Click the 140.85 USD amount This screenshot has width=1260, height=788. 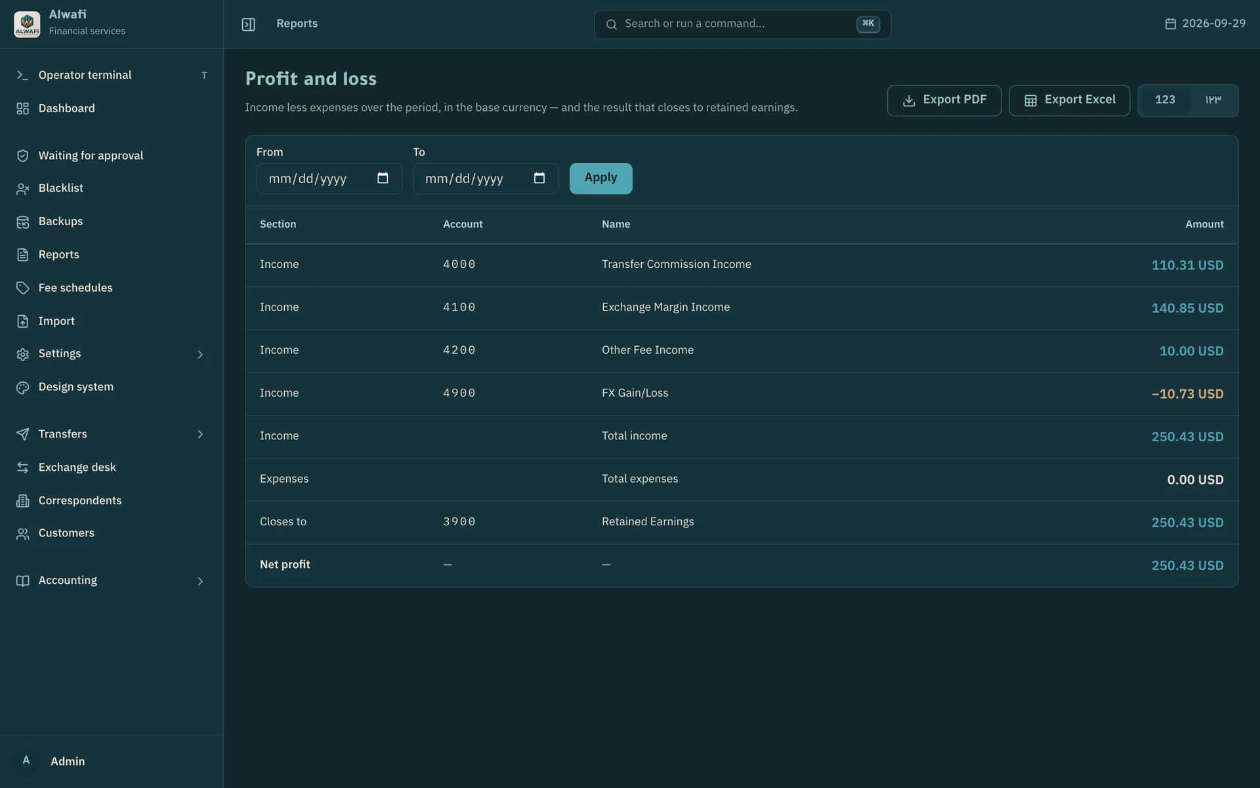(x=1187, y=308)
